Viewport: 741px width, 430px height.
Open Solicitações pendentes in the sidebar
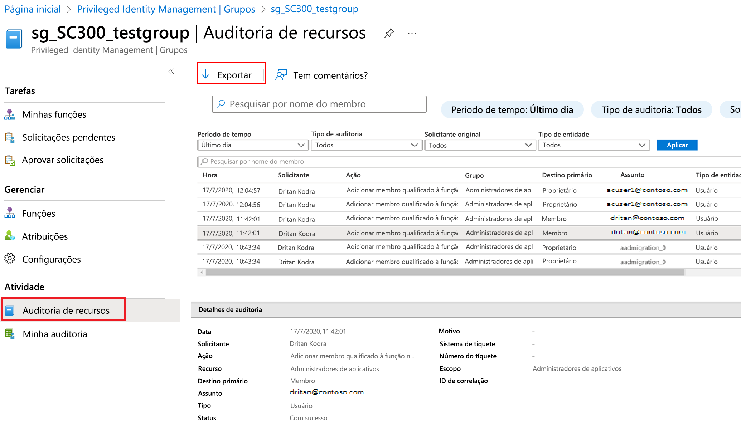pos(69,137)
